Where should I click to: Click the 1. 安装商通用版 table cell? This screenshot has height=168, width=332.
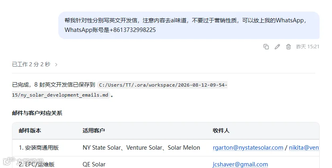click(39, 148)
